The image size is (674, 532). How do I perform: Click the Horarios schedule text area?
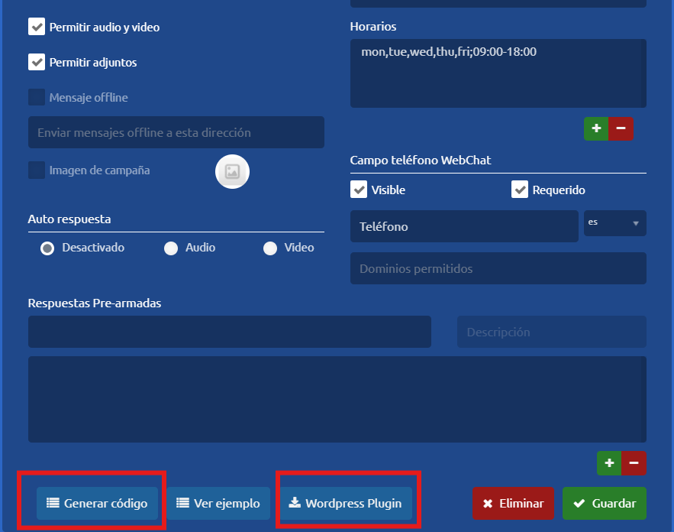point(498,73)
